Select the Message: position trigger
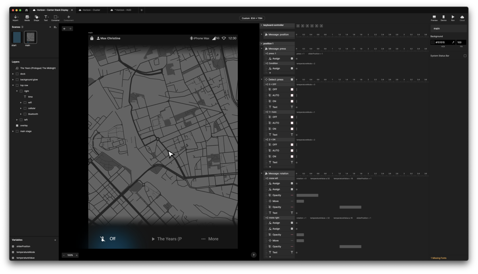 tap(279, 35)
